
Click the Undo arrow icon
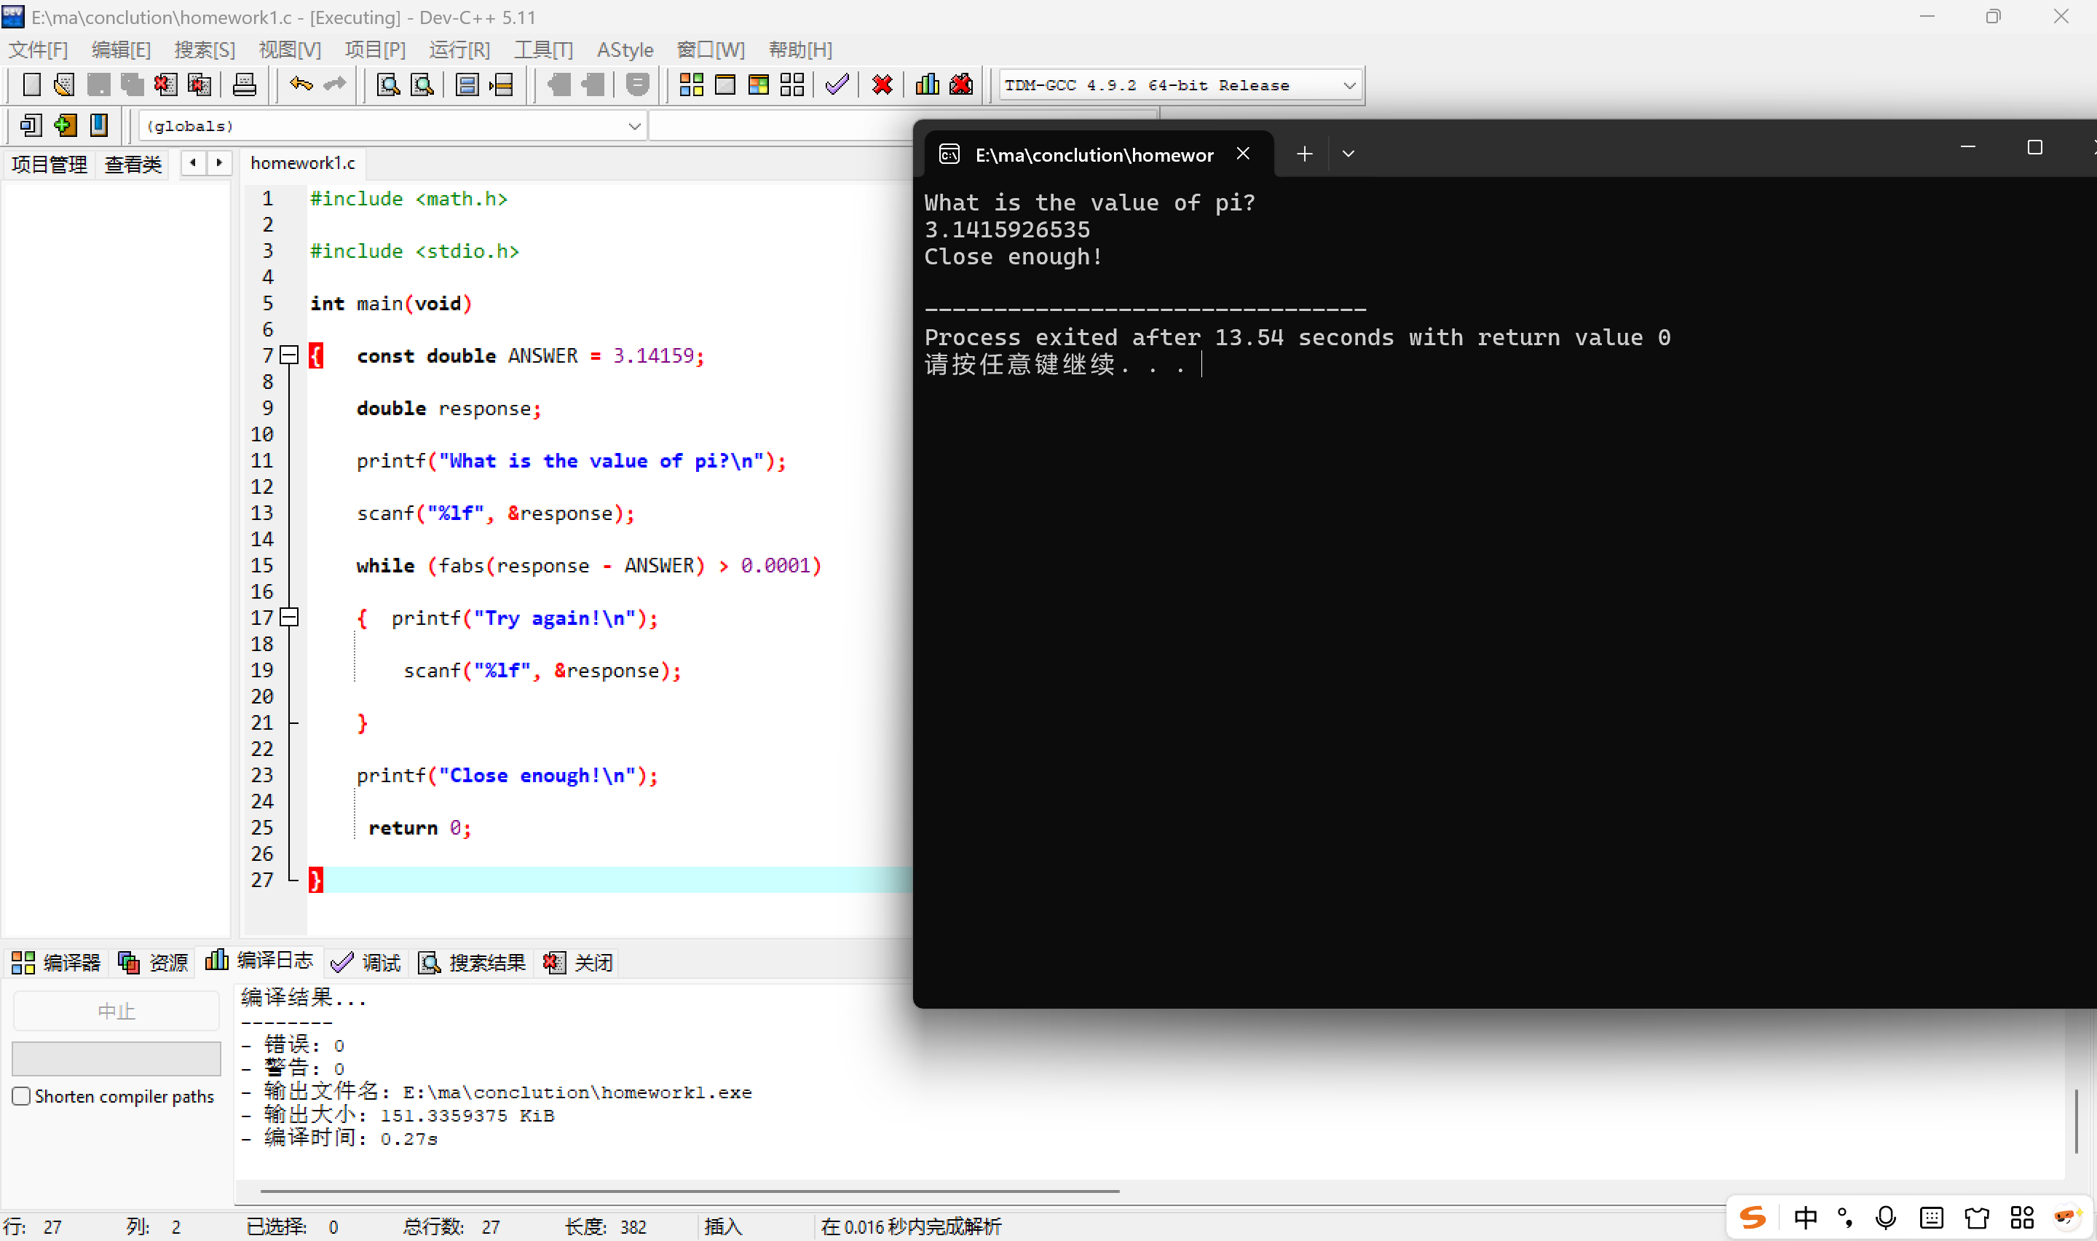click(301, 84)
